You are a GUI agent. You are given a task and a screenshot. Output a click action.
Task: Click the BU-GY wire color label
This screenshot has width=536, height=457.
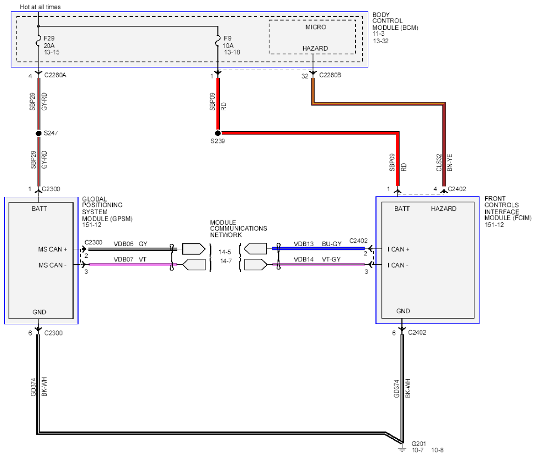tap(332, 244)
